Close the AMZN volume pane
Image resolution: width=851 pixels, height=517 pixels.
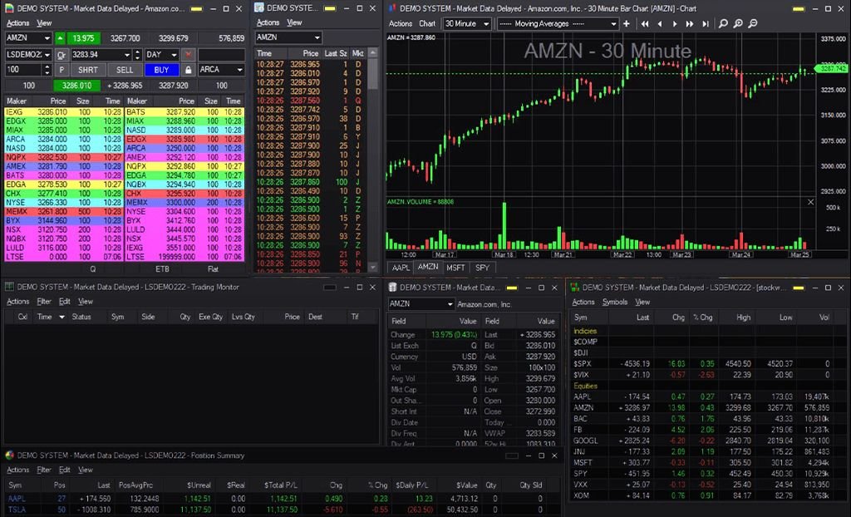(811, 202)
